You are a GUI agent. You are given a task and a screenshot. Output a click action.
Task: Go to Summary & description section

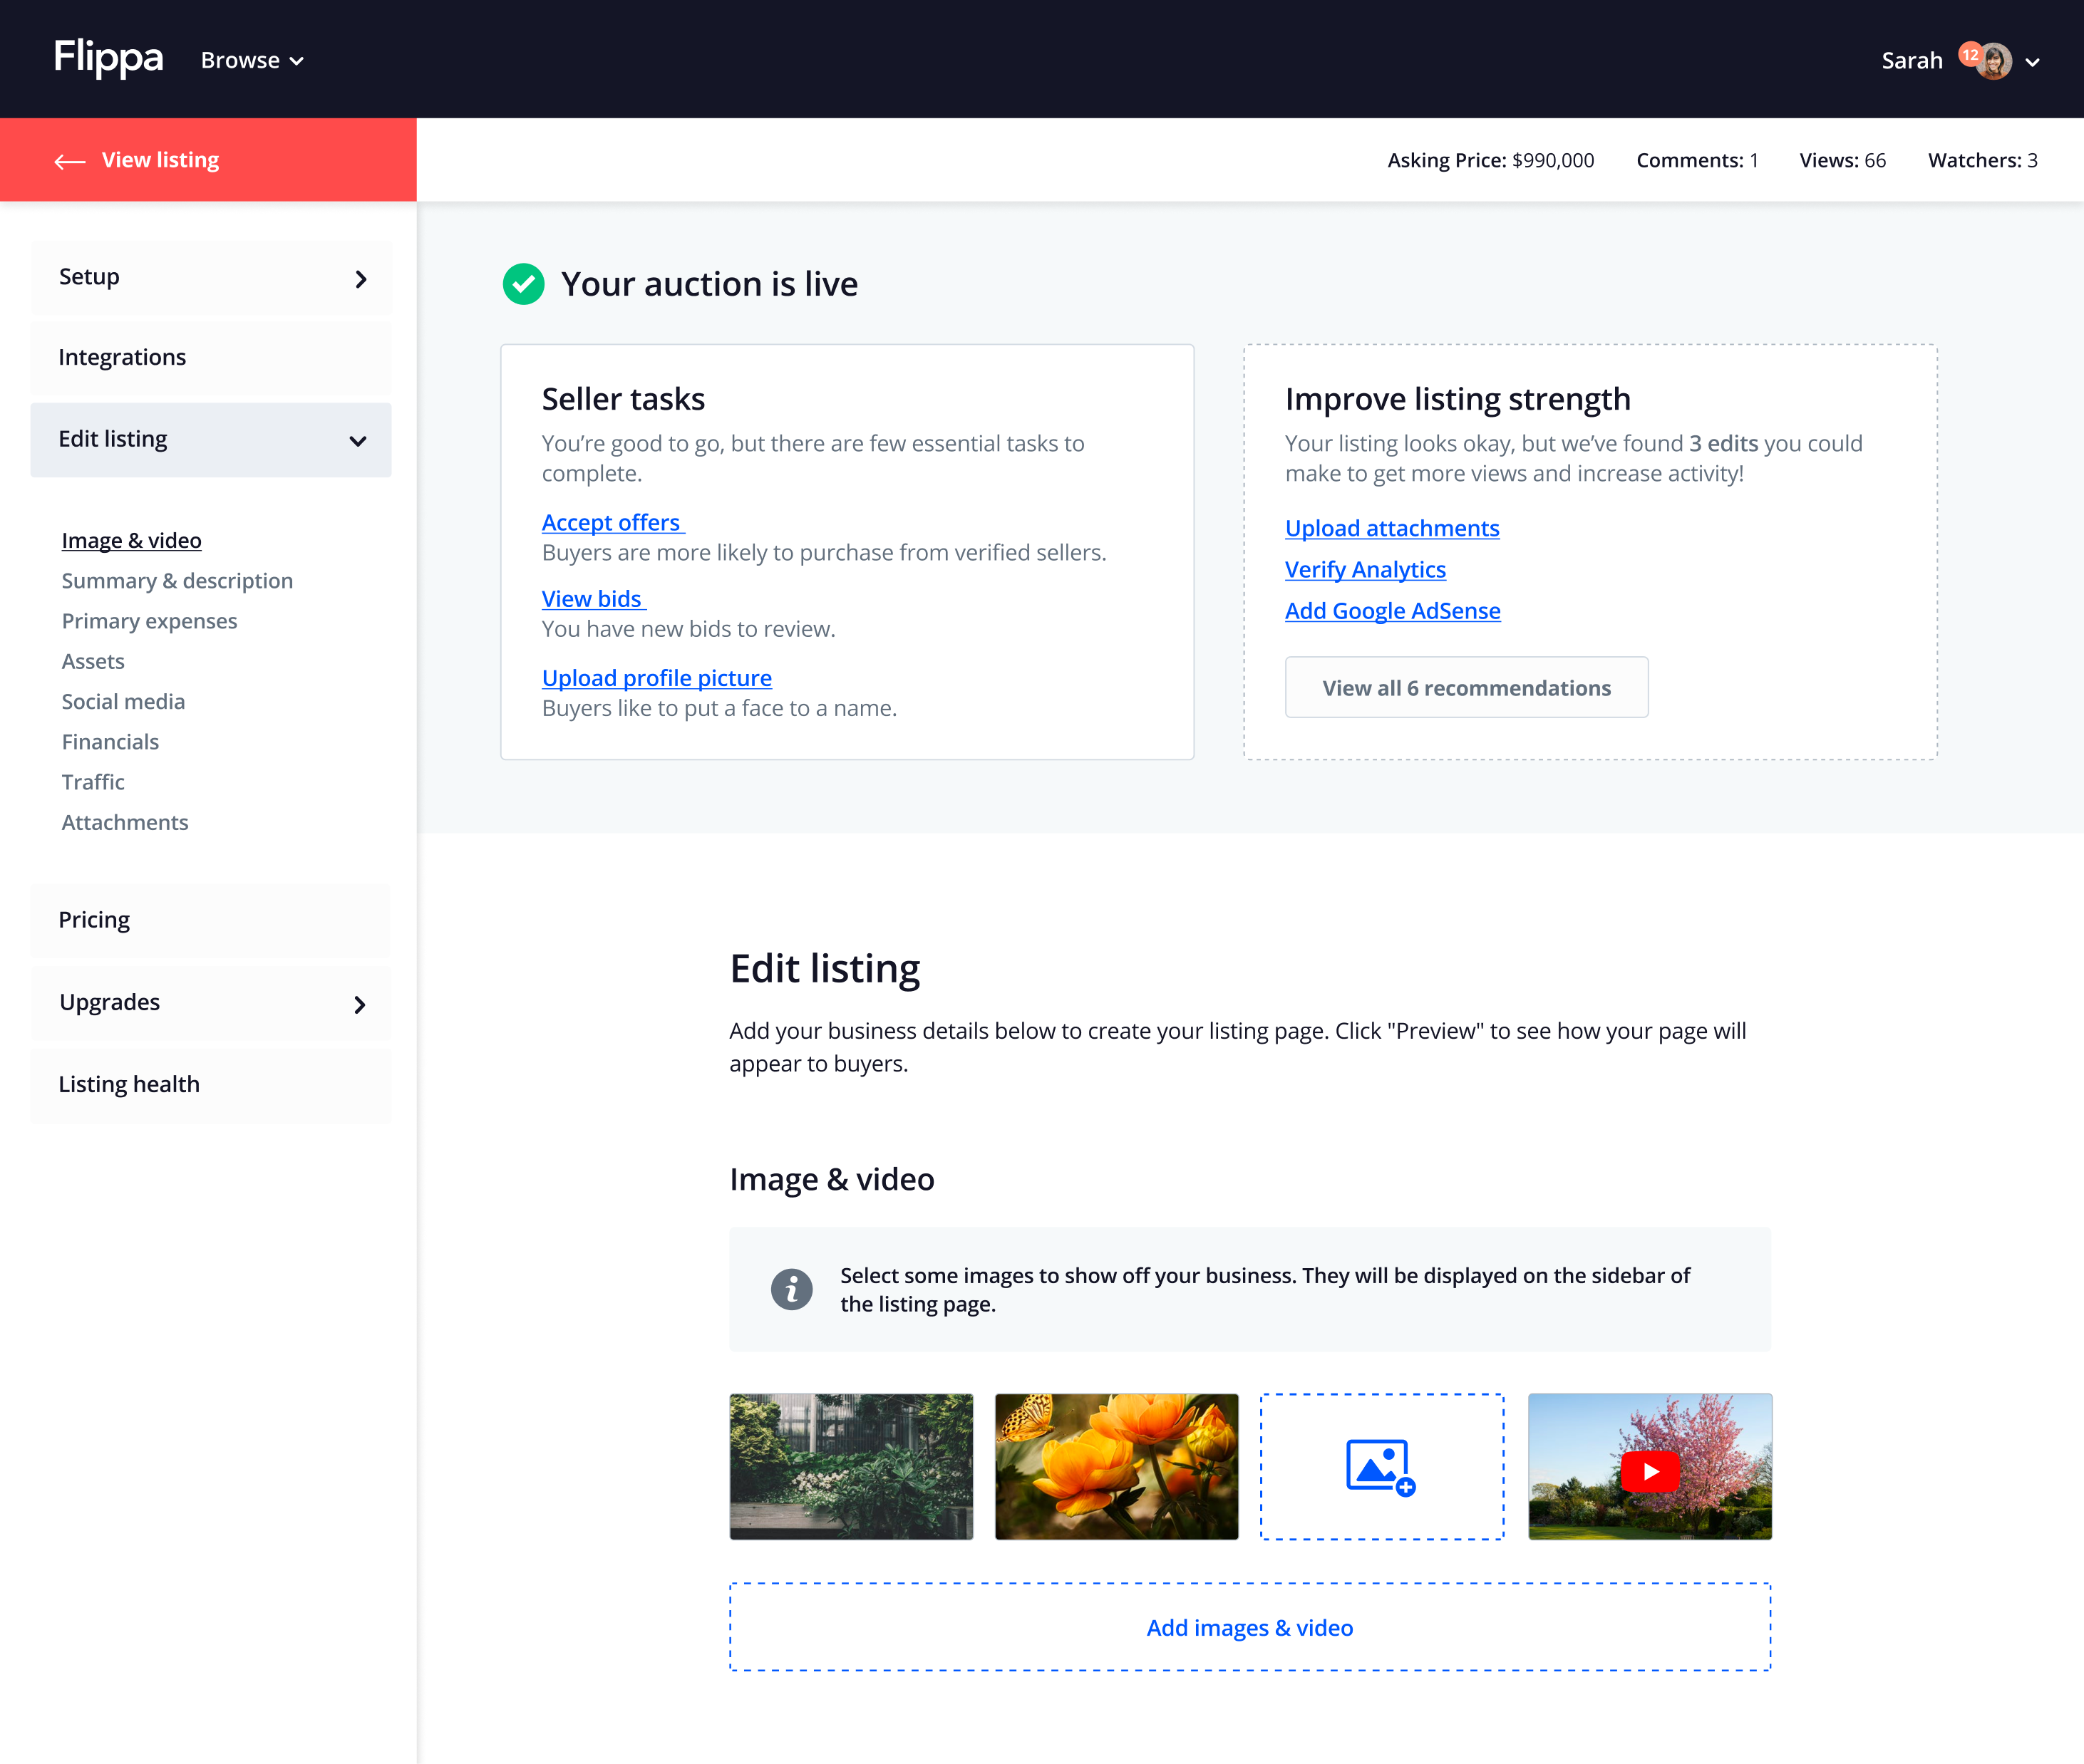(x=177, y=581)
